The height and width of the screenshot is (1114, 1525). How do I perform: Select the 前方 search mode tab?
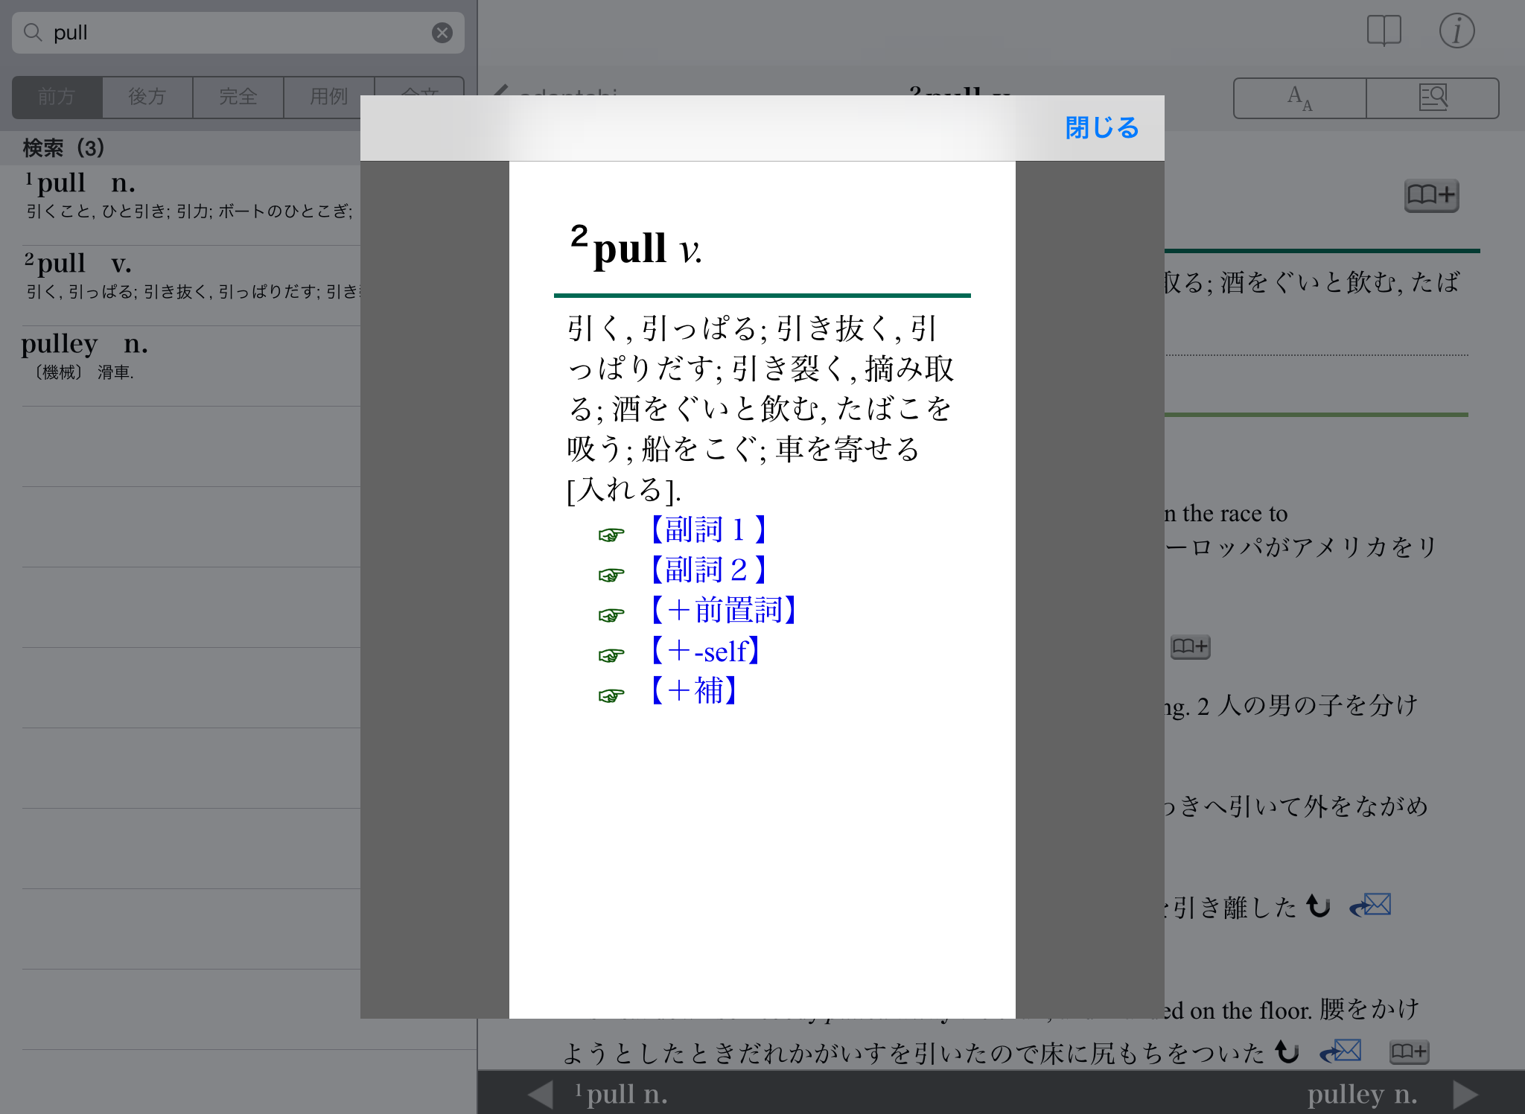click(x=57, y=97)
